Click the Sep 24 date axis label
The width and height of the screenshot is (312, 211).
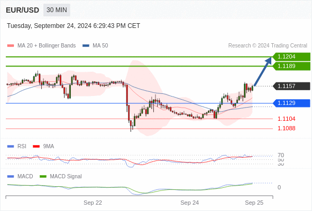[x=190, y=203]
